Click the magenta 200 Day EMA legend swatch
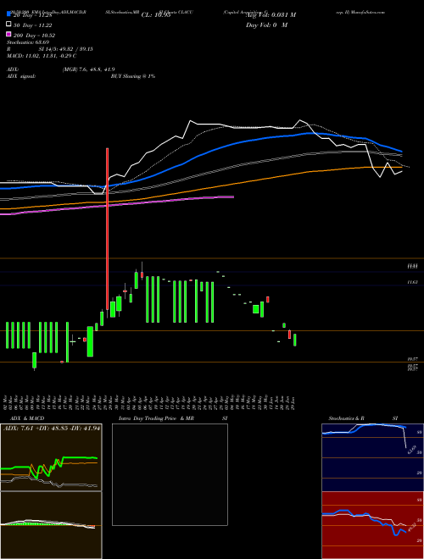 click(x=8, y=34)
